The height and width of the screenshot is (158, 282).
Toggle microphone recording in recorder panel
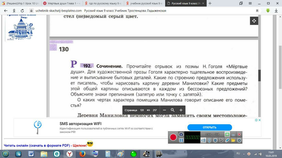[x=209, y=140]
